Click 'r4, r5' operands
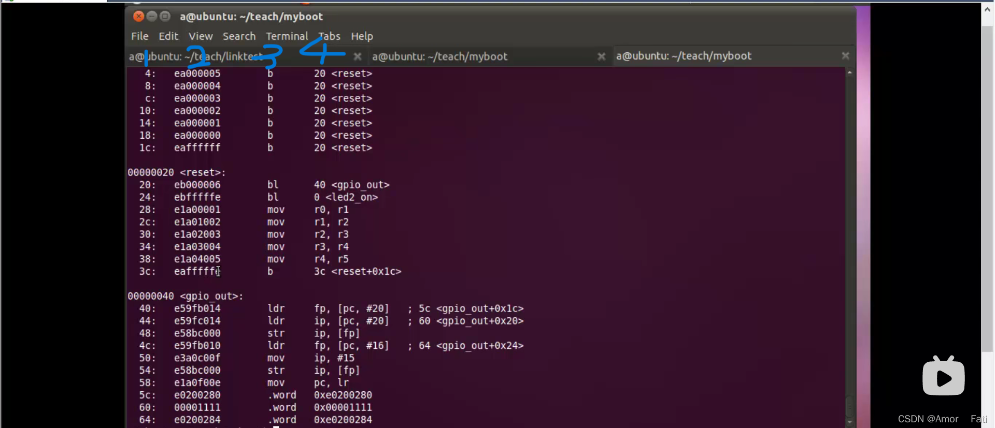The image size is (995, 428). [x=331, y=259]
